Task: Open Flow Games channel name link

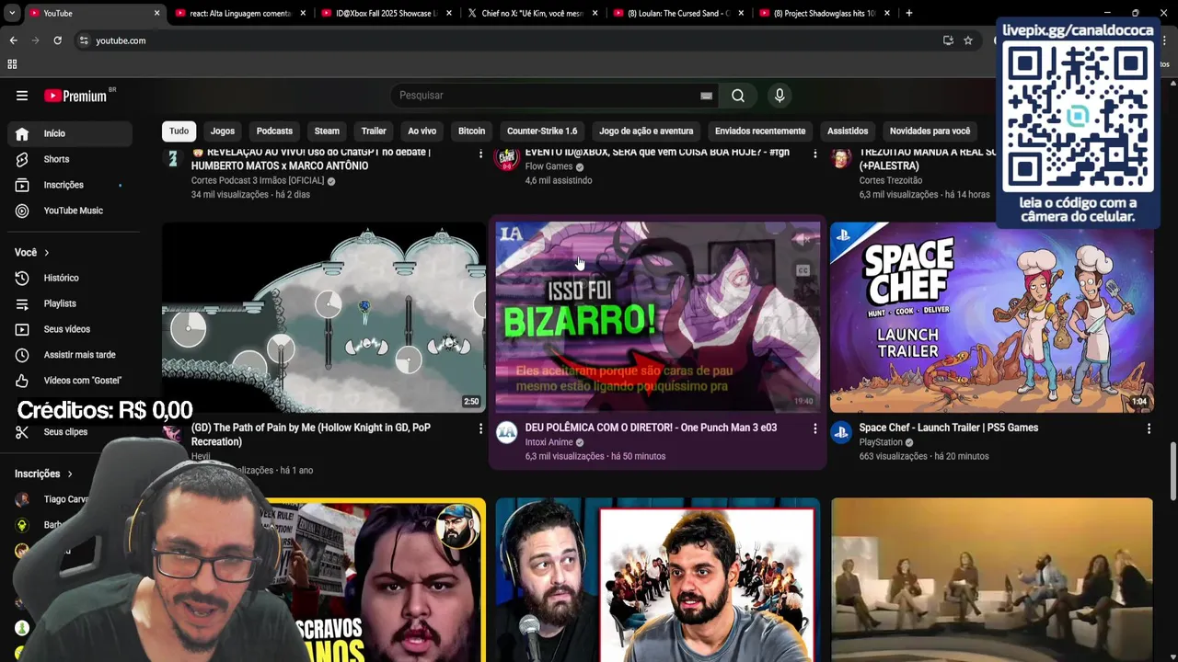Action: coord(549,166)
